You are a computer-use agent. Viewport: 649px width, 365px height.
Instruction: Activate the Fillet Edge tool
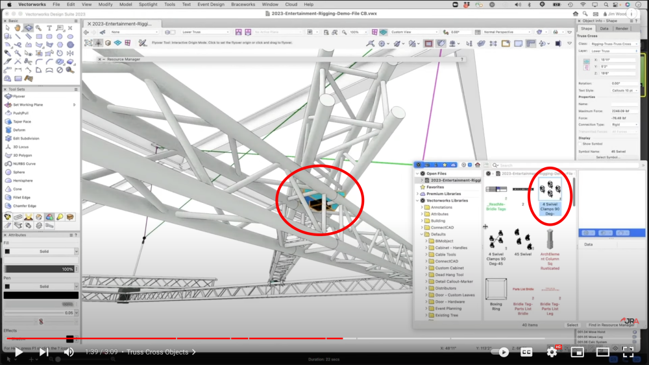[x=23, y=197]
